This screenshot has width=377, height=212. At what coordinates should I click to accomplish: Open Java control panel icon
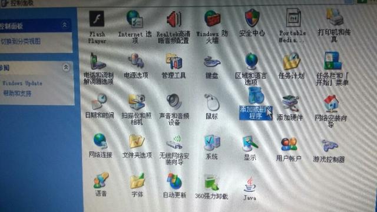pyautogui.click(x=250, y=184)
